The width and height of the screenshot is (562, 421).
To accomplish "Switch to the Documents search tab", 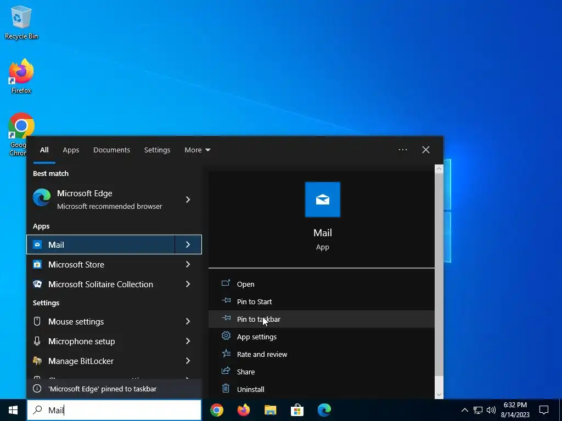I will coord(111,150).
